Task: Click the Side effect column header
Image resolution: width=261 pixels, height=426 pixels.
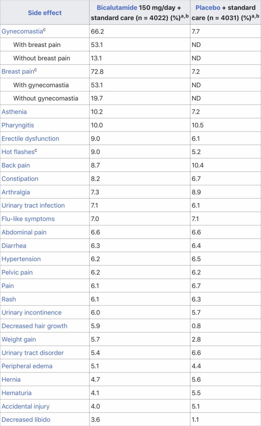Action: coord(45,13)
